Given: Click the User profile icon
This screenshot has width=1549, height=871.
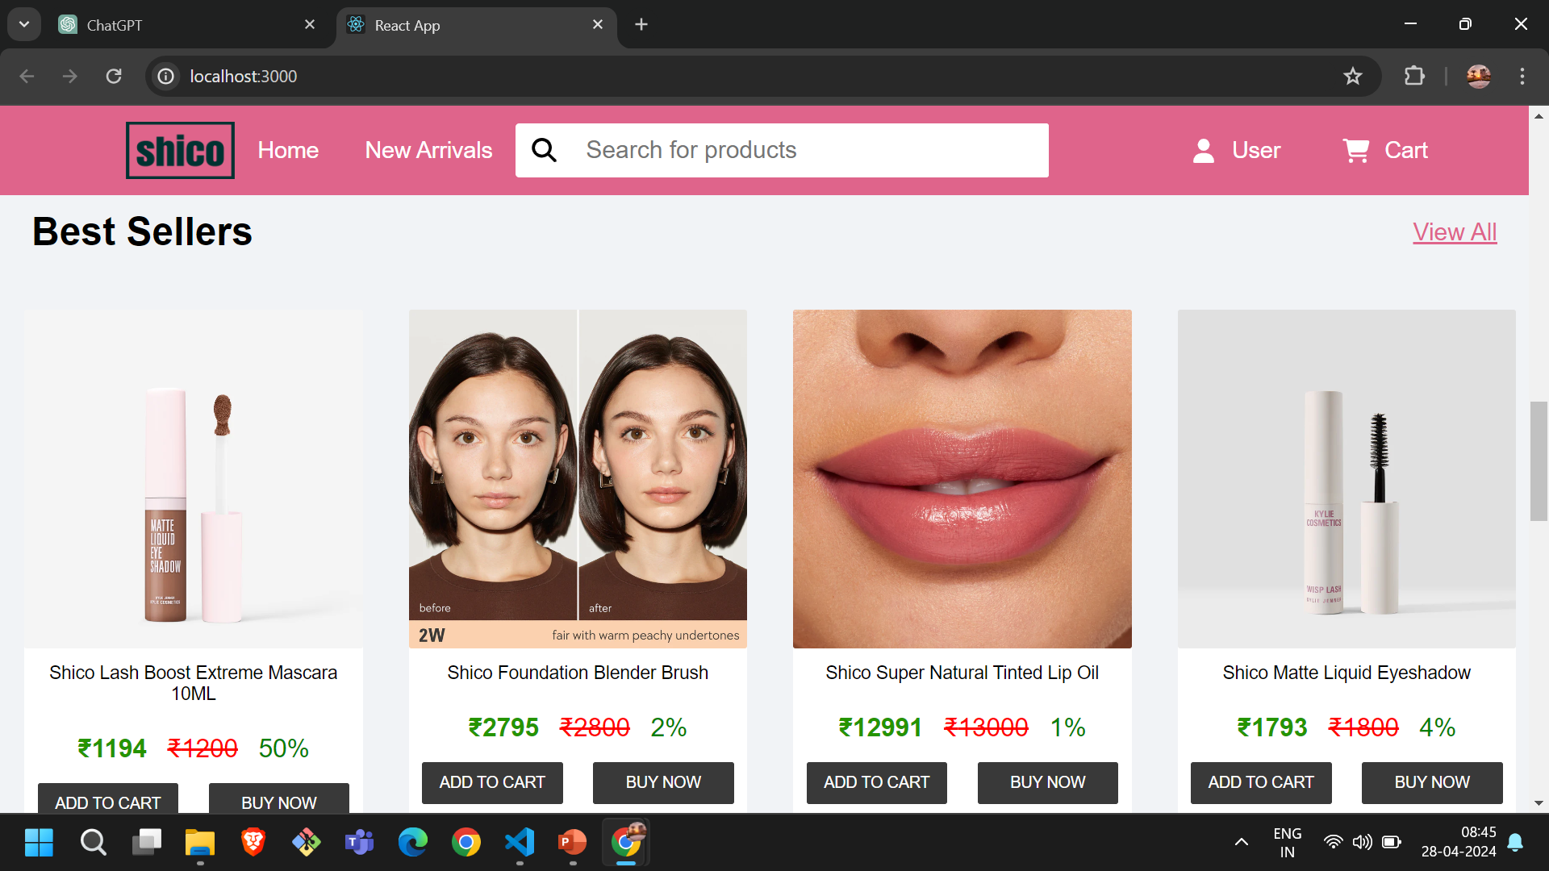Looking at the screenshot, I should coord(1204,150).
